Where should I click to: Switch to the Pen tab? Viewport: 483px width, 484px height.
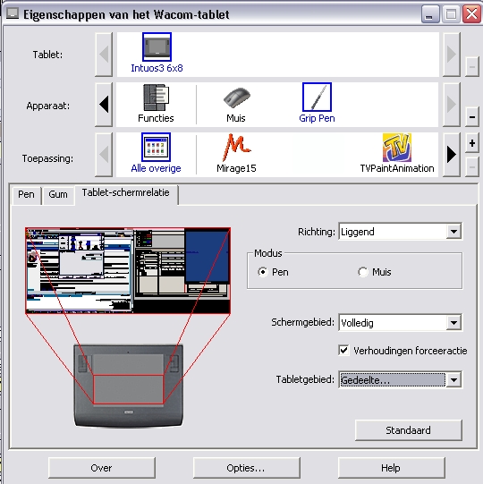[26, 195]
